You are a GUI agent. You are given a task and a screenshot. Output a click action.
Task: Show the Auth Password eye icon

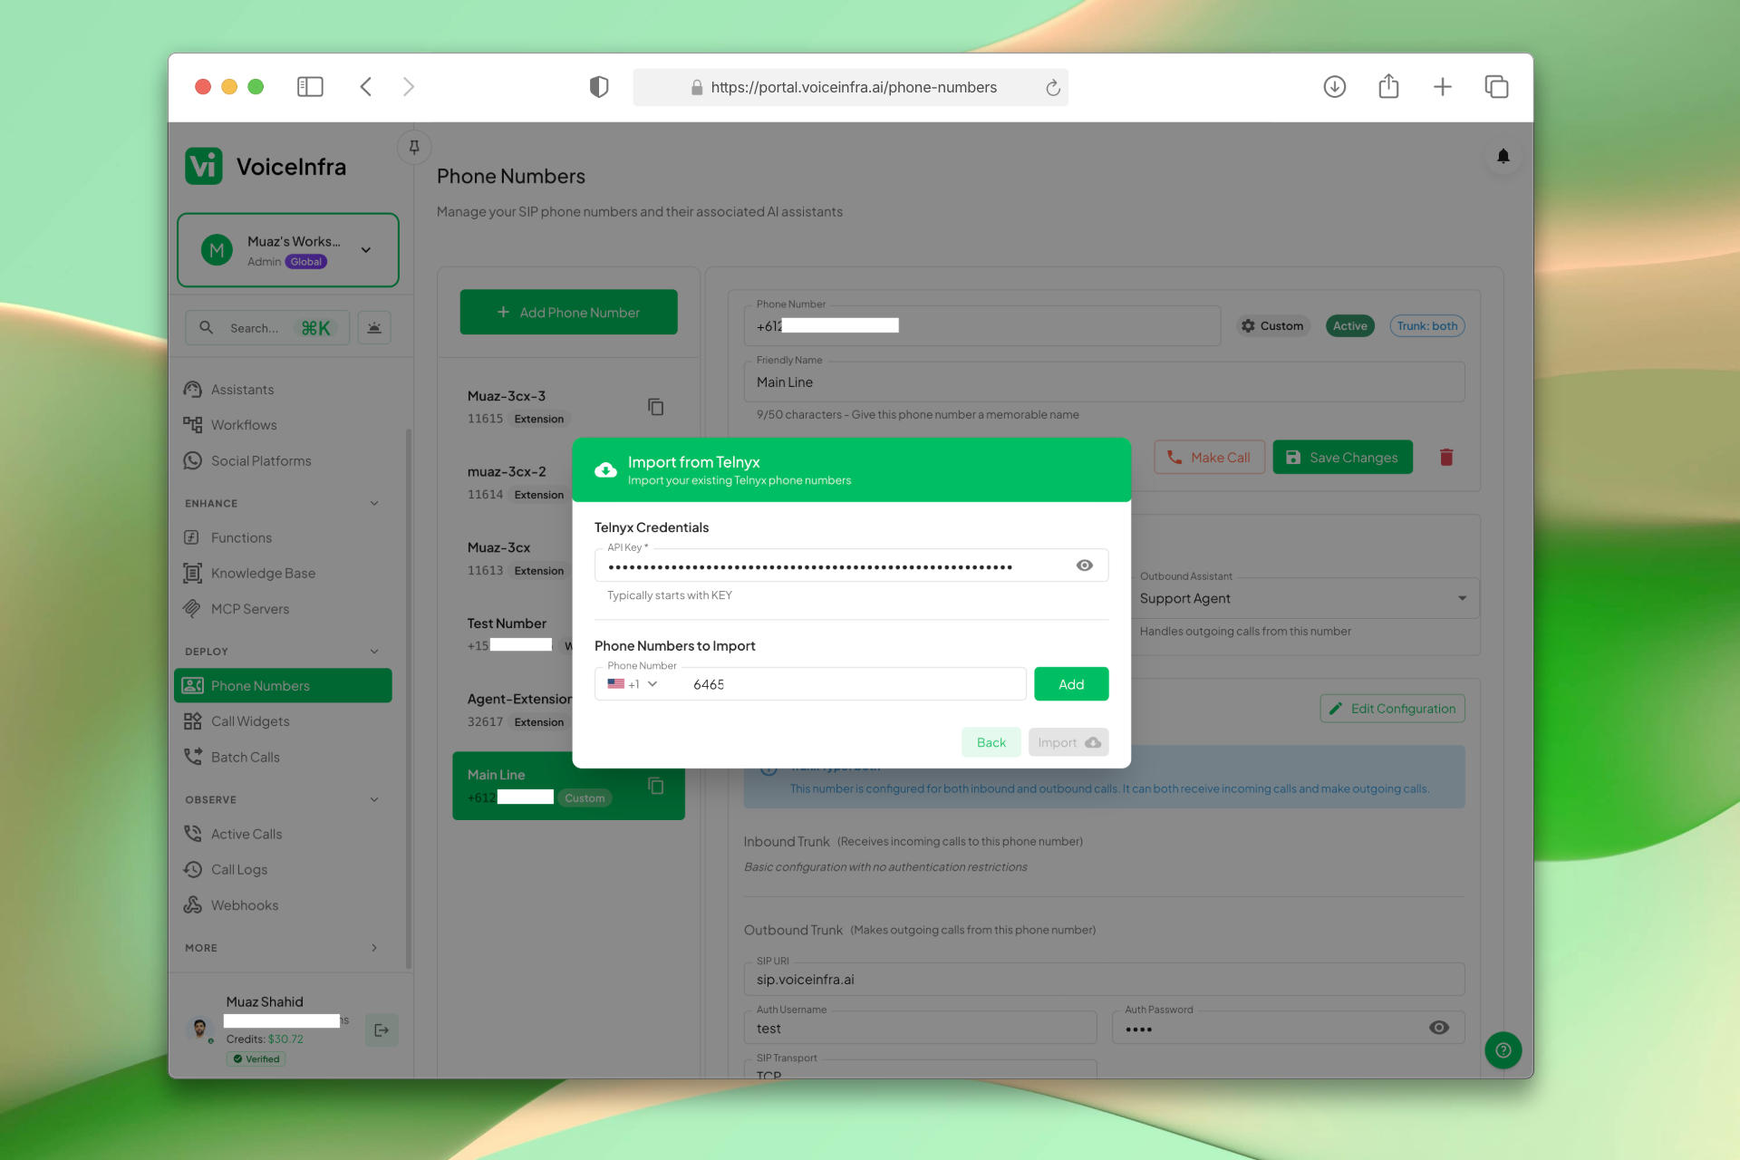point(1439,1028)
